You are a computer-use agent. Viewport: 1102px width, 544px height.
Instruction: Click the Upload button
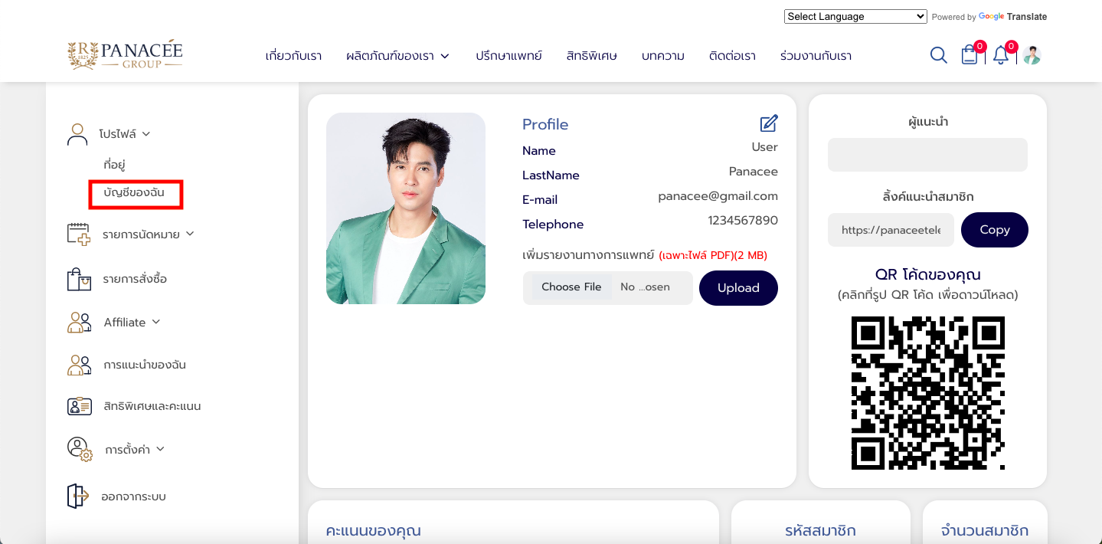[738, 288]
